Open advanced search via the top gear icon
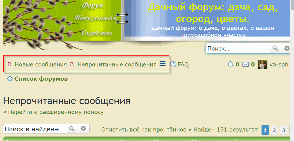 (287, 49)
